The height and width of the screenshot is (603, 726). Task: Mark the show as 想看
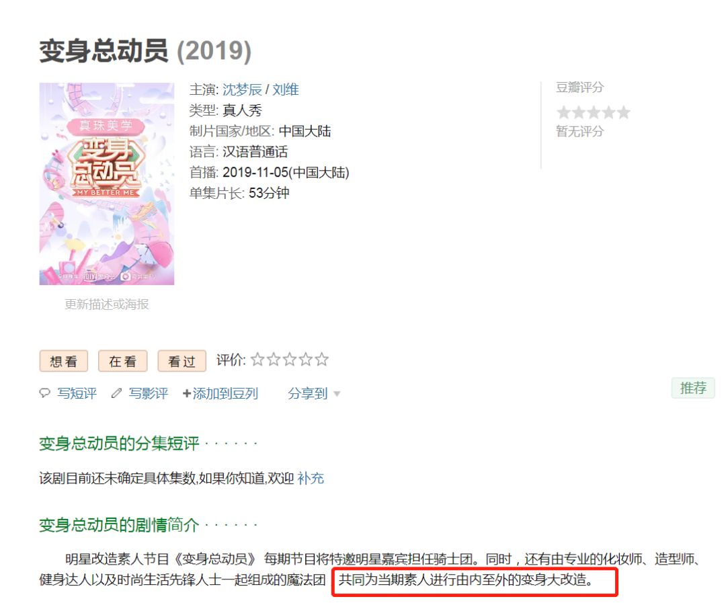coord(64,361)
